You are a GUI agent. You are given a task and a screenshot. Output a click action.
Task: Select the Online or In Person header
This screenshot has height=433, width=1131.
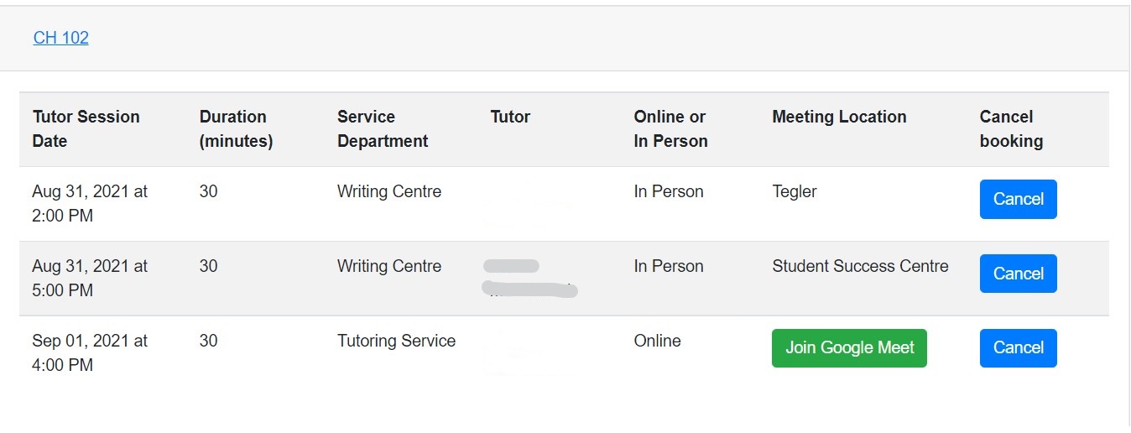click(x=670, y=129)
